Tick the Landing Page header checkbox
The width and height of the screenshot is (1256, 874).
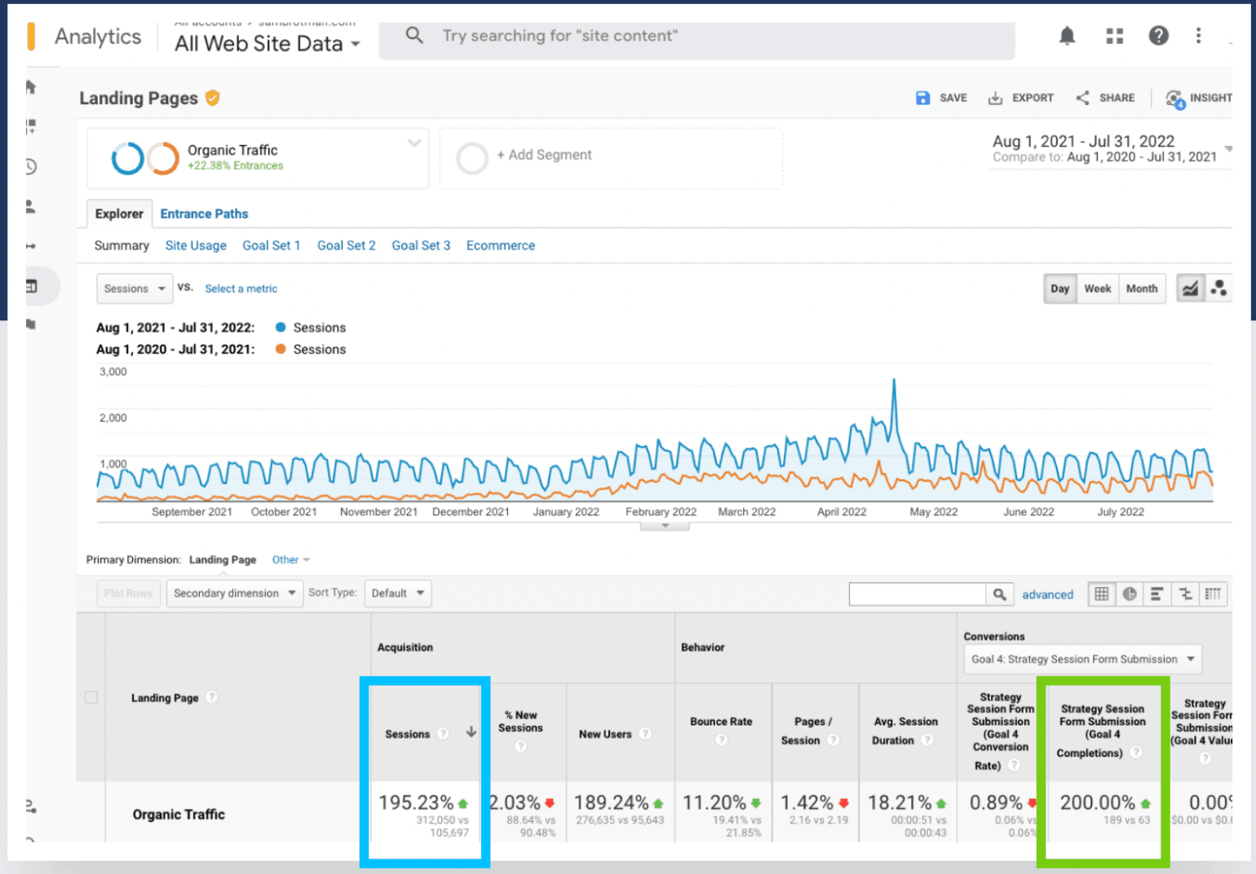pos(91,698)
